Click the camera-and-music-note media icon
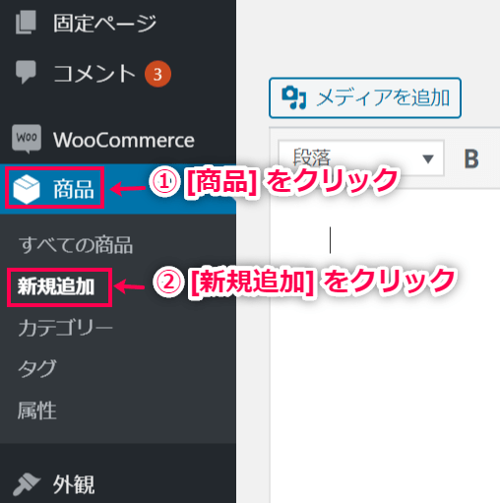The image size is (500, 503). point(294,97)
